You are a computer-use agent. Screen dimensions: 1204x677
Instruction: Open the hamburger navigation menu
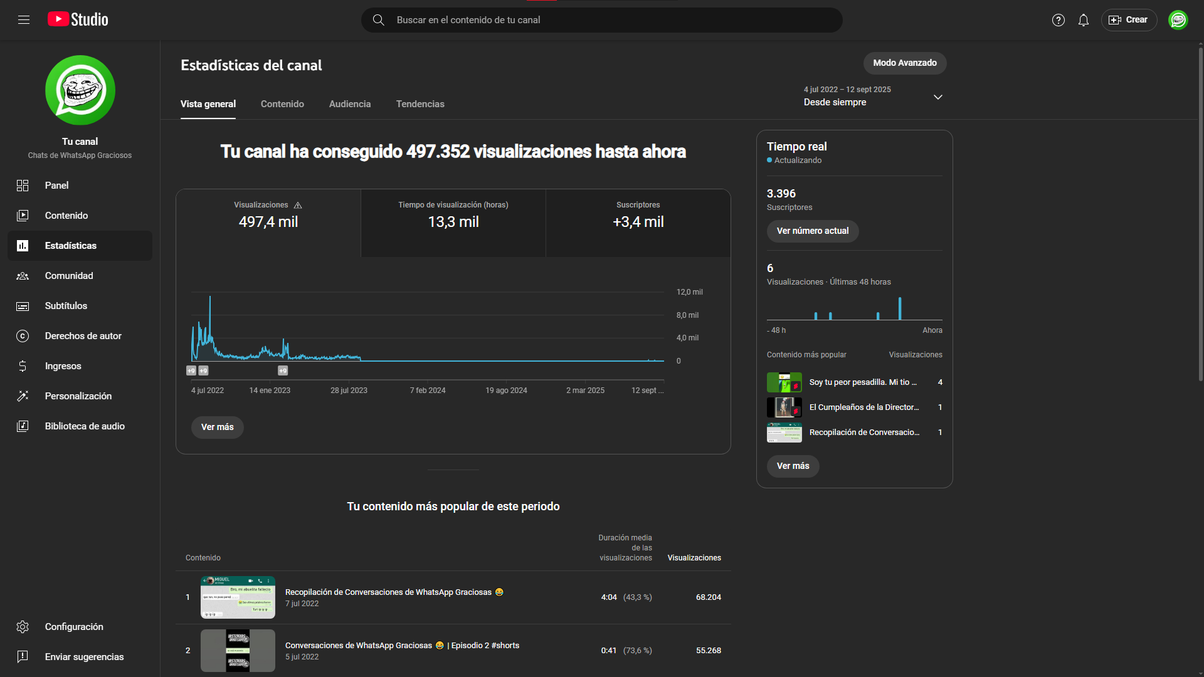tap(24, 20)
